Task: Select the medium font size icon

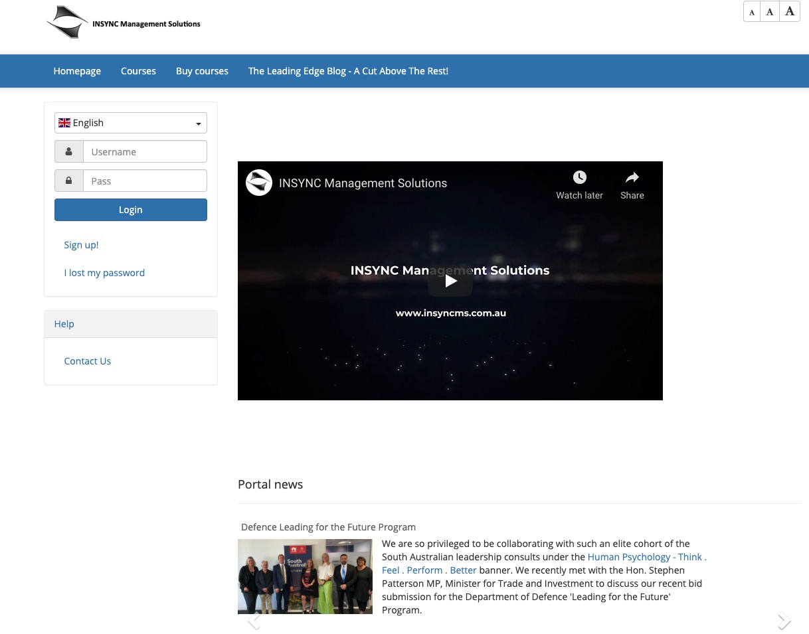Action: [770, 12]
